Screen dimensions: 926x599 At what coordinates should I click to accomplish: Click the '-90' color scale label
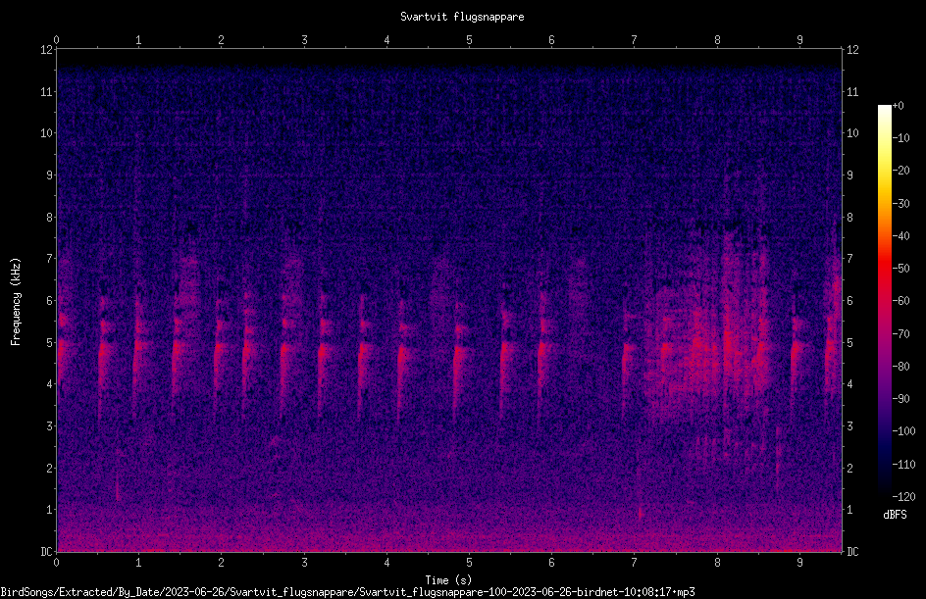pos(900,398)
